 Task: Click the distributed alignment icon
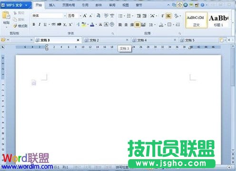point(143,25)
